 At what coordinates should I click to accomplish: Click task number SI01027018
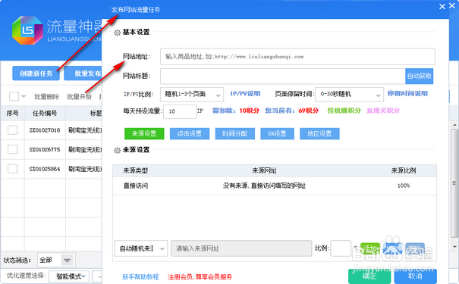pos(45,130)
